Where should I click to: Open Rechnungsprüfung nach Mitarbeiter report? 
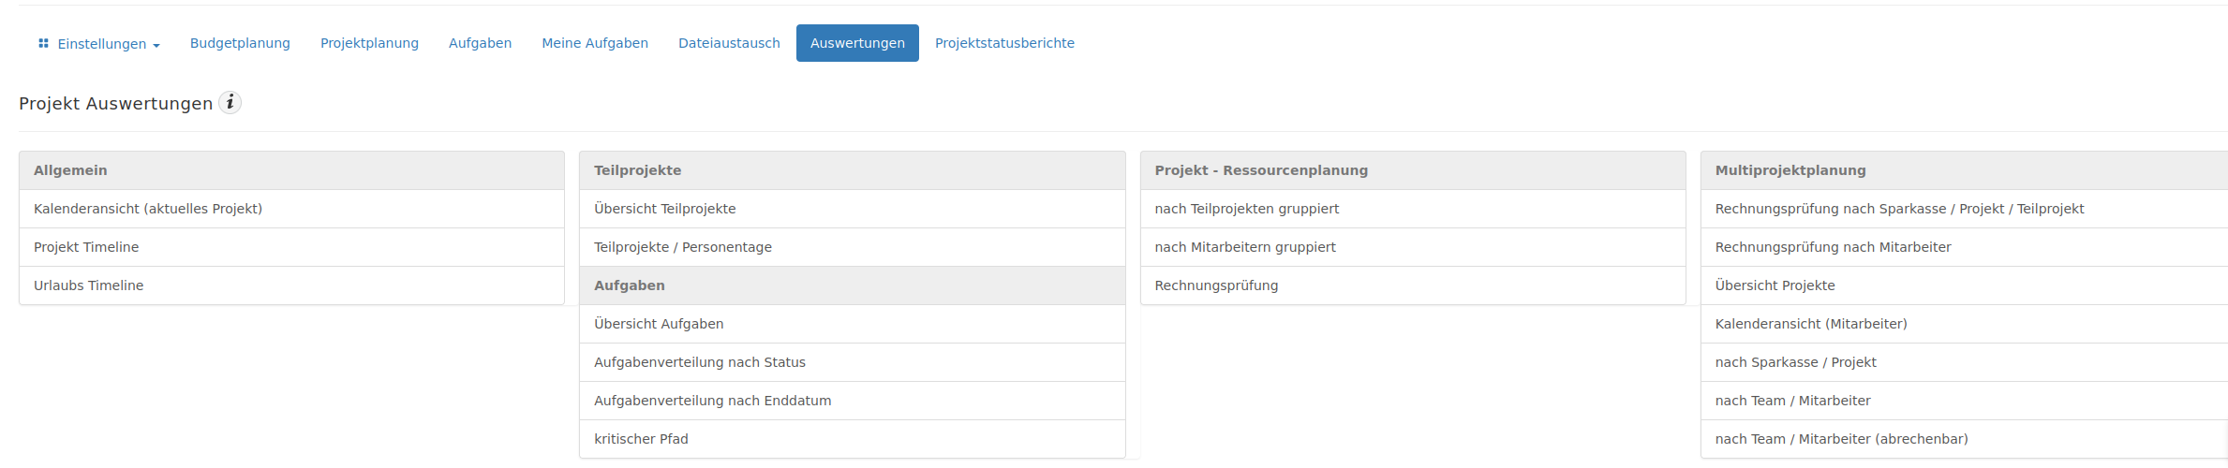[x=1965, y=247]
